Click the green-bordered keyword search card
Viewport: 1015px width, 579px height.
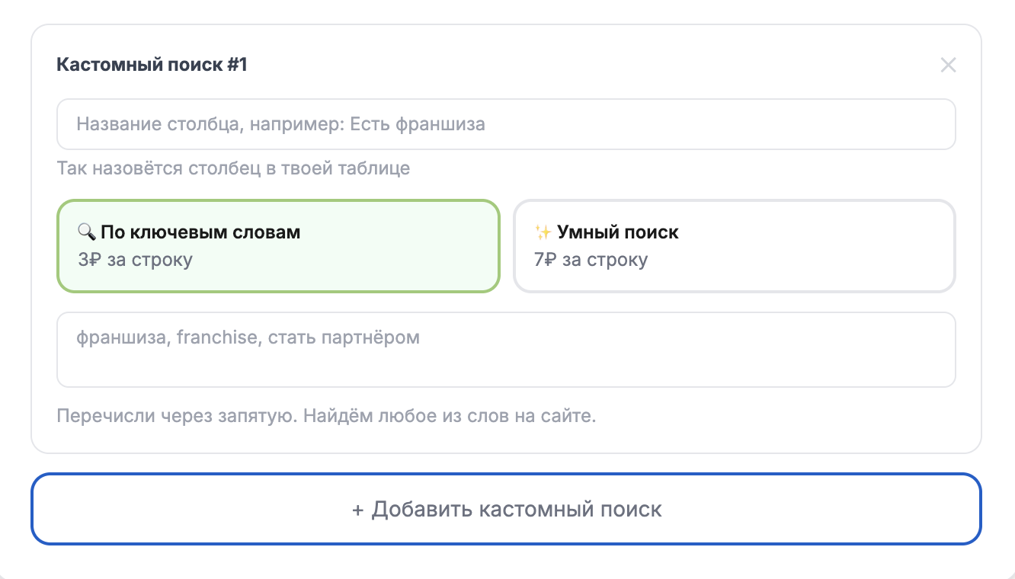[278, 245]
